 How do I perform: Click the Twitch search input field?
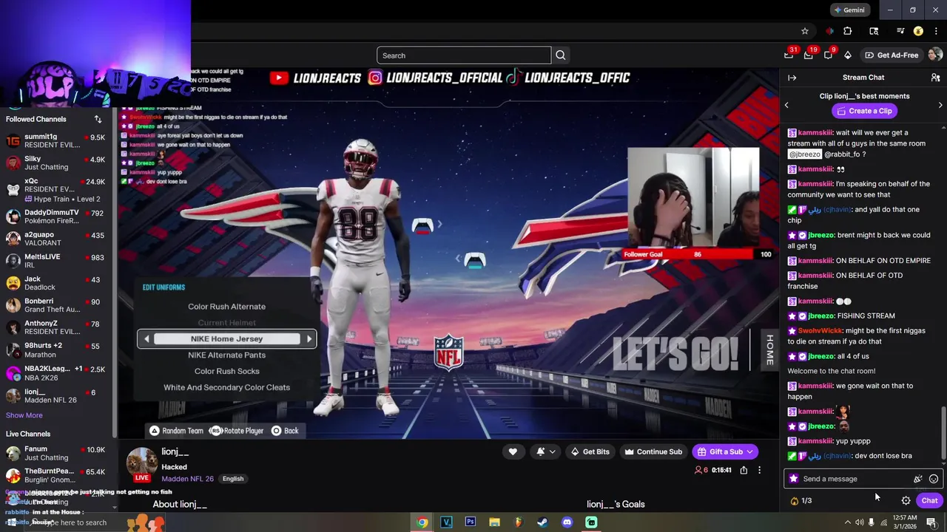coord(464,55)
